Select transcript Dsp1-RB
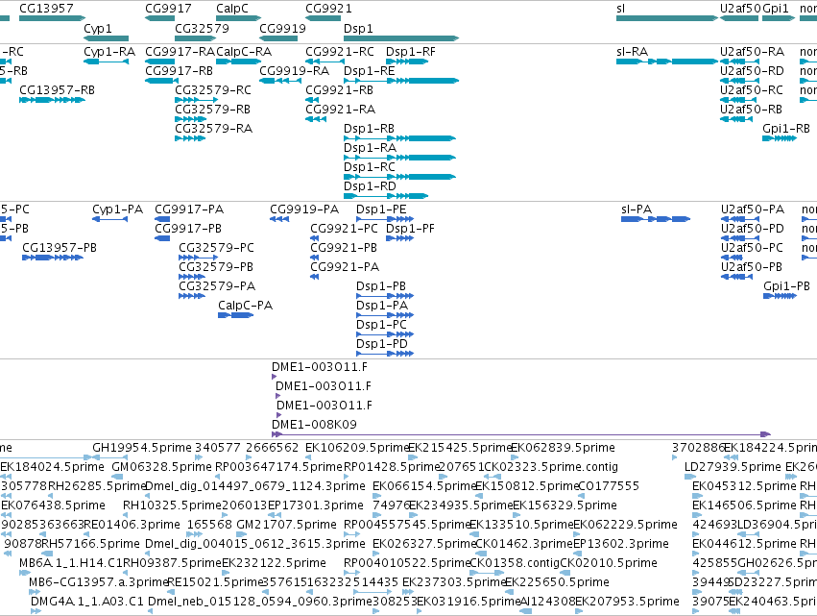This screenshot has height=616, width=817. 399,138
